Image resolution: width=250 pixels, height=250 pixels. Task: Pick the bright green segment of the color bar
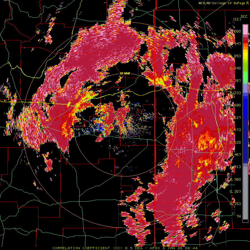[x=245, y=76]
